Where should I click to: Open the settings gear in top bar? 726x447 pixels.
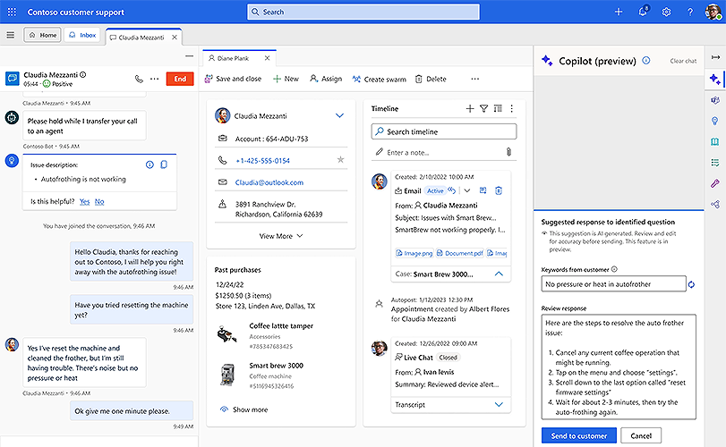tap(667, 12)
